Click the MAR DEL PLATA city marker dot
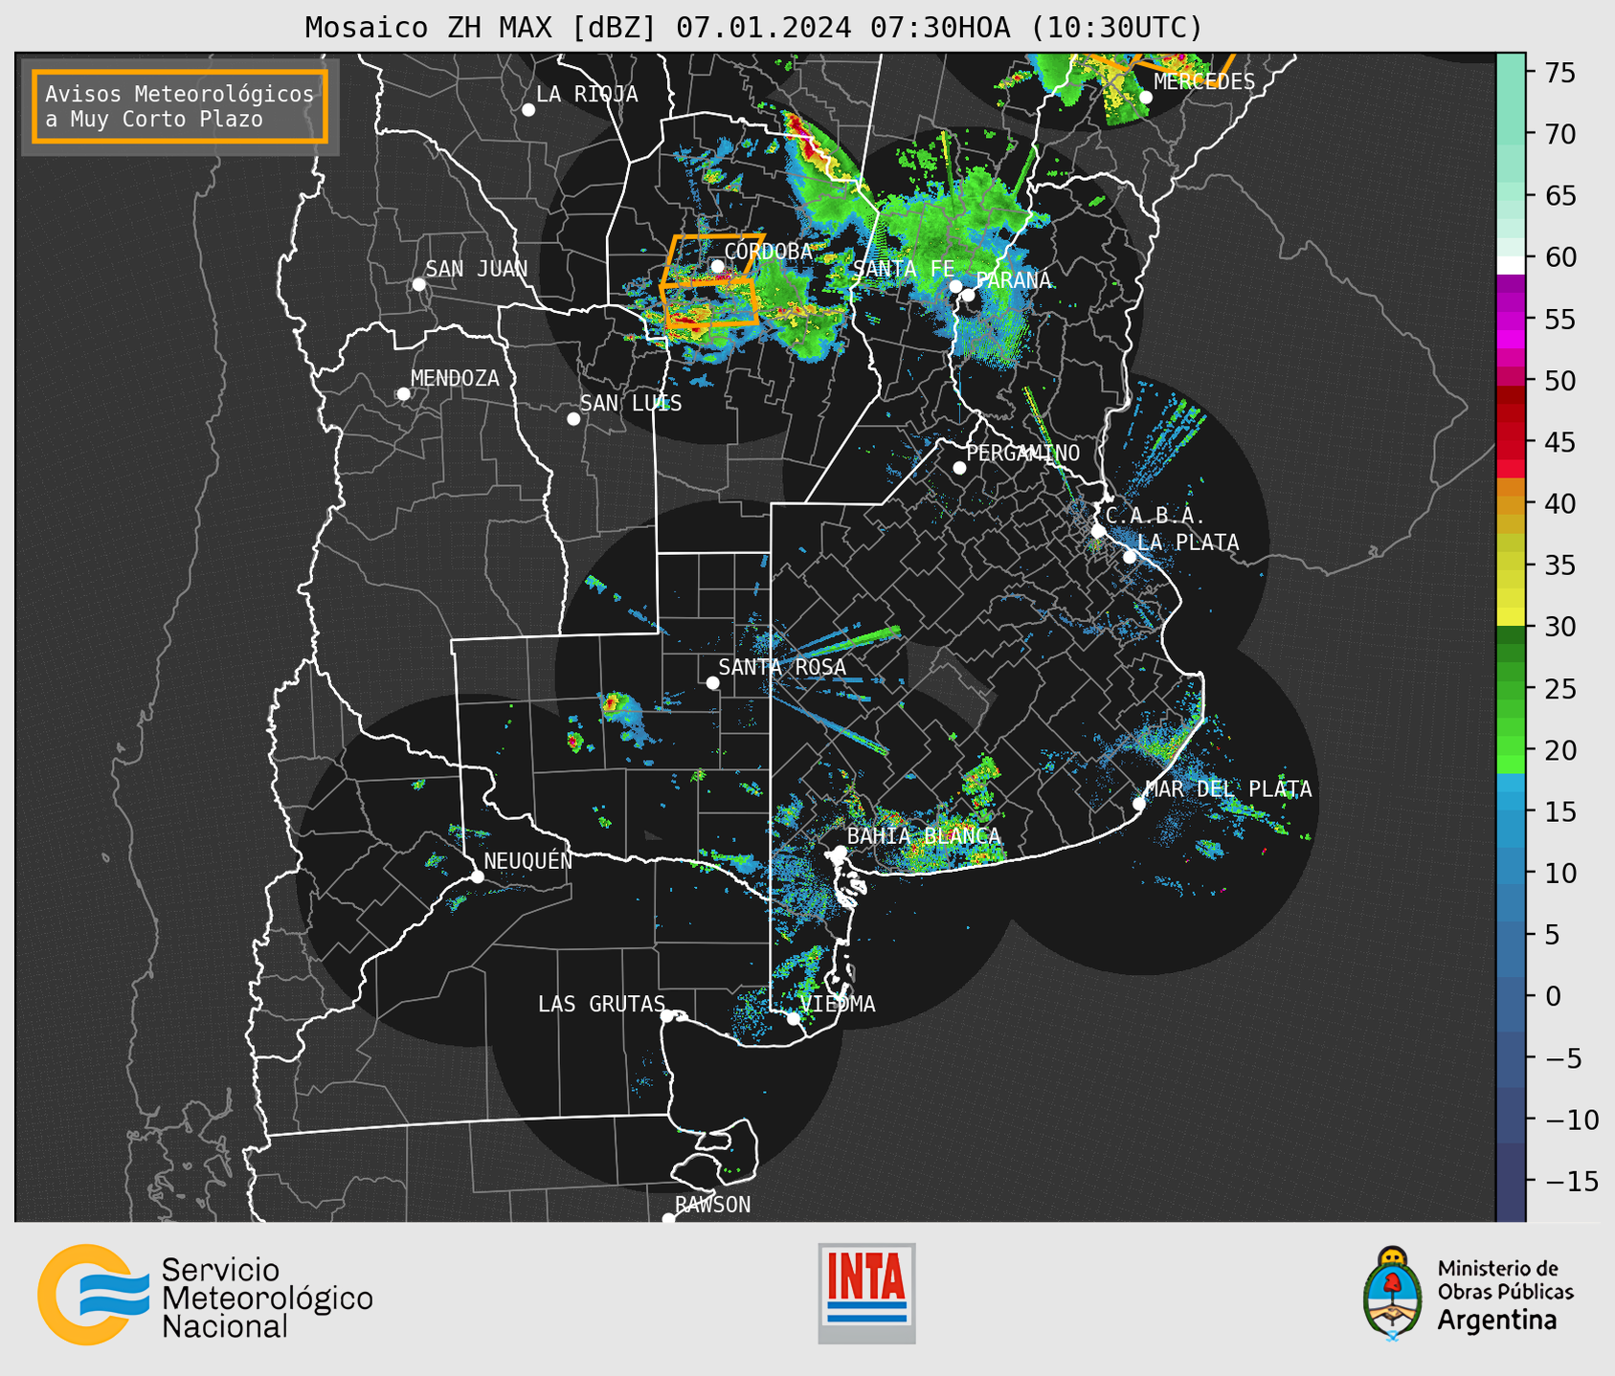This screenshot has height=1376, width=1615. pyautogui.click(x=1139, y=804)
